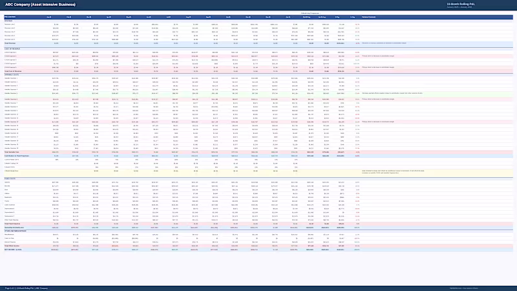Screen dimensions: 517x291
Task: Select the 'Total Fixed Expenses' row label
Action: pyautogui.click(x=12, y=224)
